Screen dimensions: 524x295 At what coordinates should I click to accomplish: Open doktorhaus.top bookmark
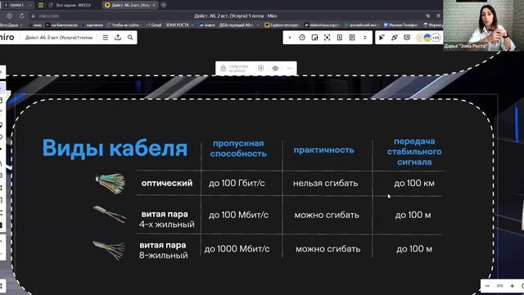pyautogui.click(x=322, y=25)
